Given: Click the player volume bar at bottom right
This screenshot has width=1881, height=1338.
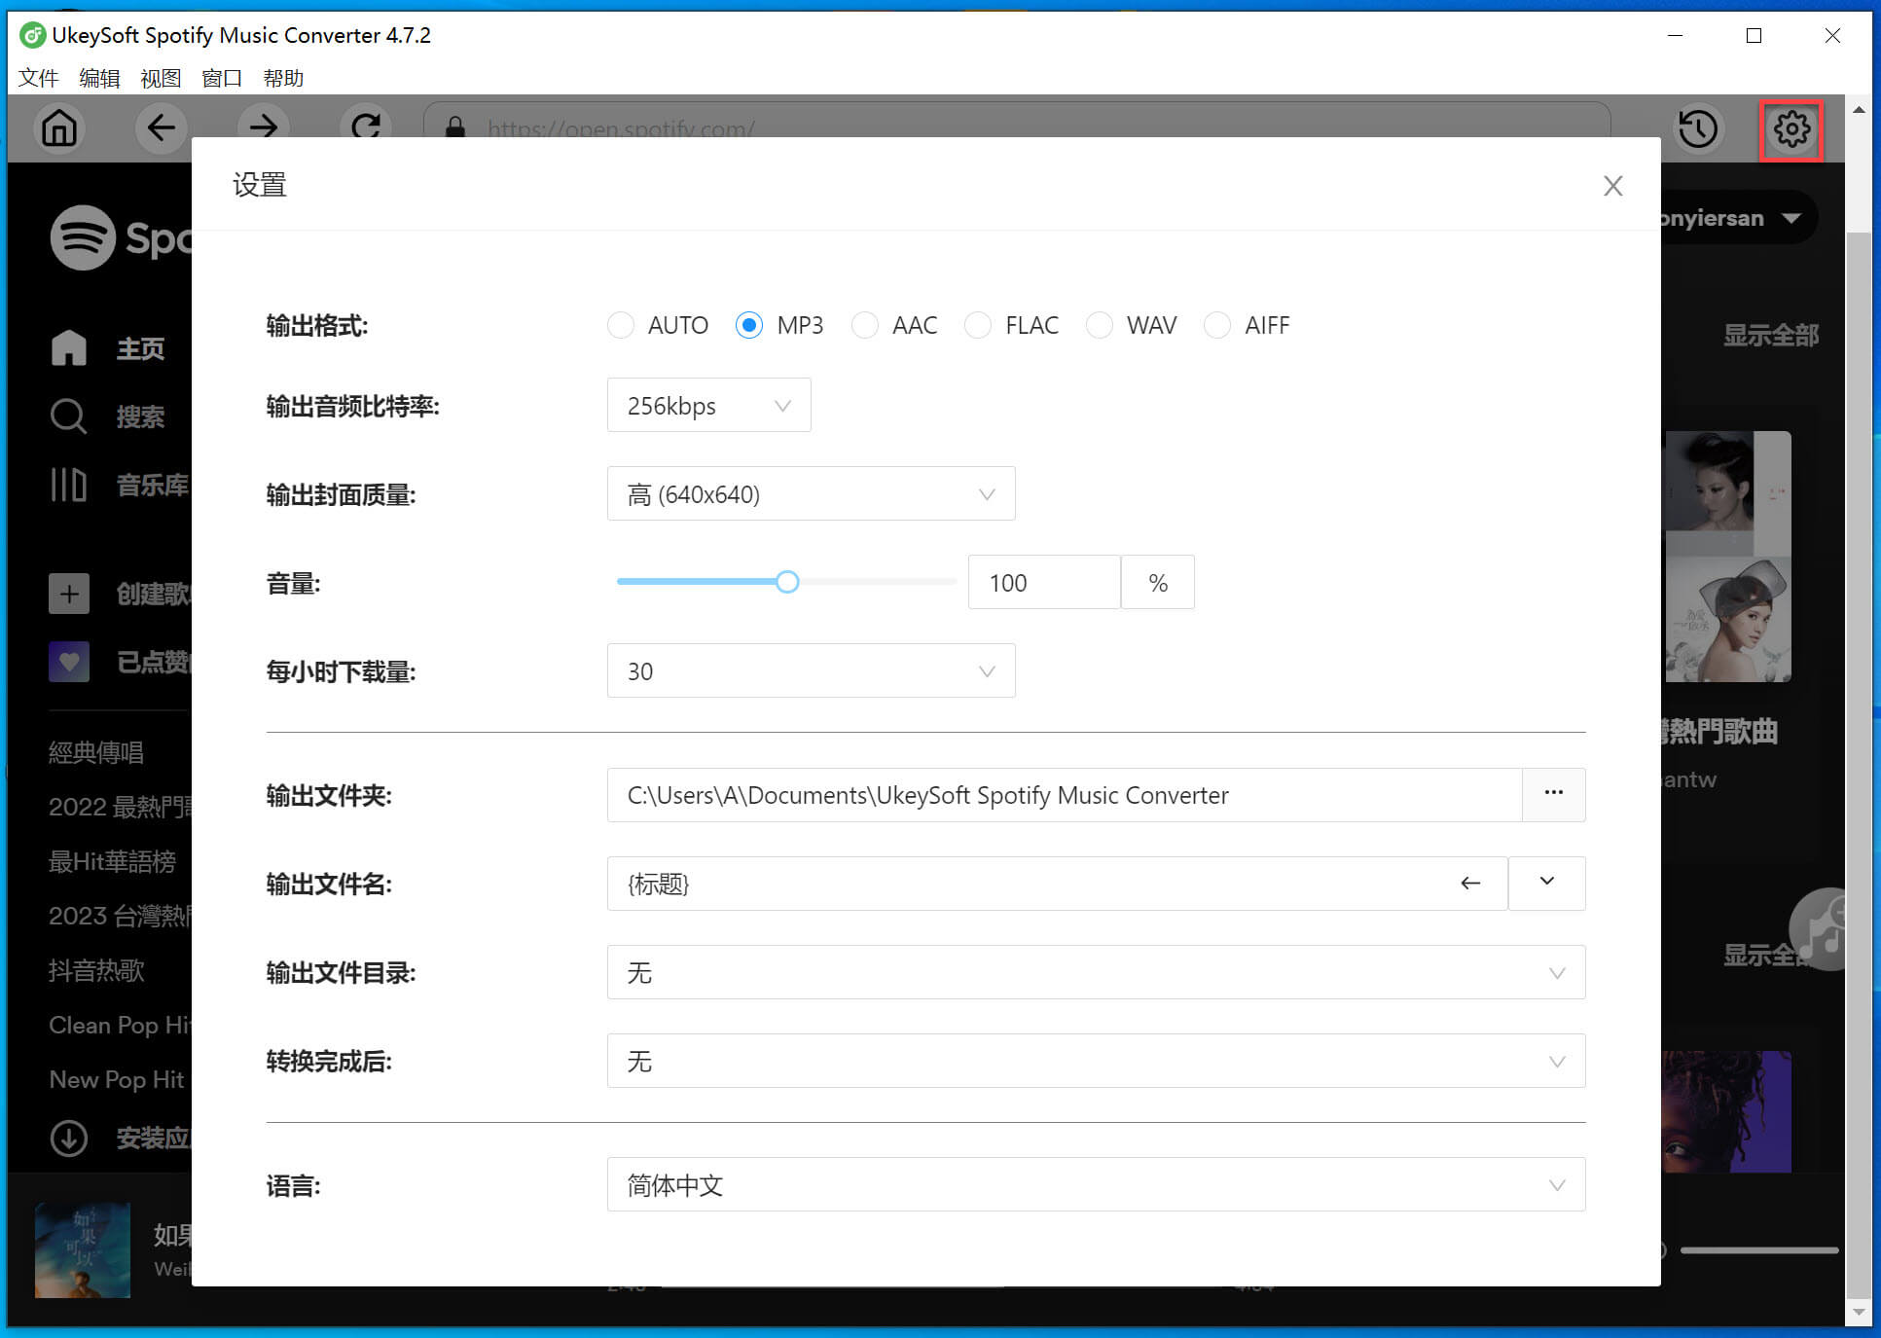Looking at the screenshot, I should pos(1758,1250).
